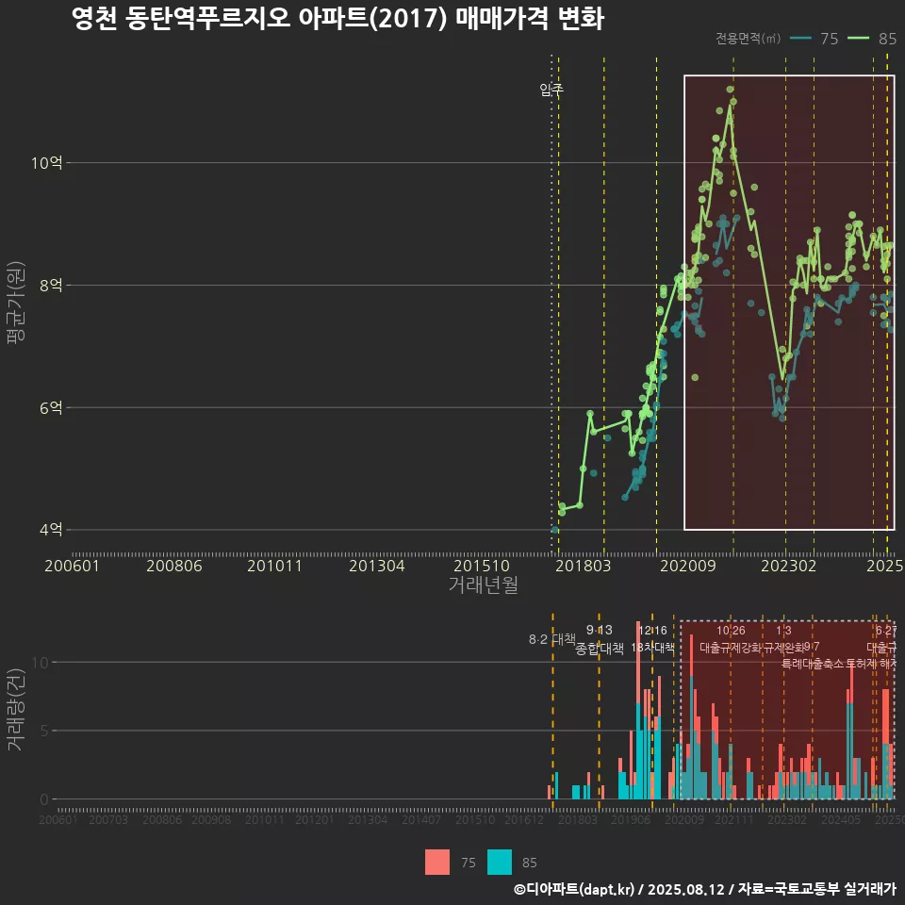Click the 10·26 대출규제강화 policy label

coord(731,639)
